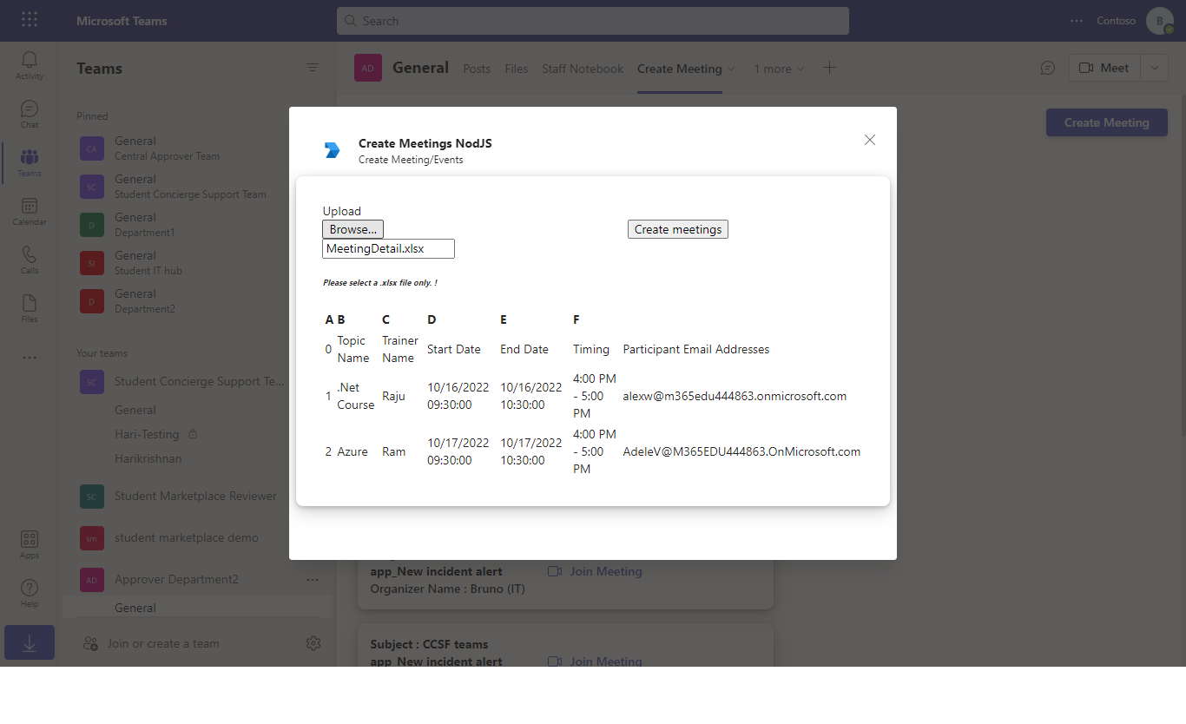Open the Hari-Testing channel
This screenshot has height=724, width=1186.
click(x=147, y=434)
